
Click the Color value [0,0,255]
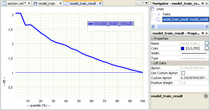[193, 48]
